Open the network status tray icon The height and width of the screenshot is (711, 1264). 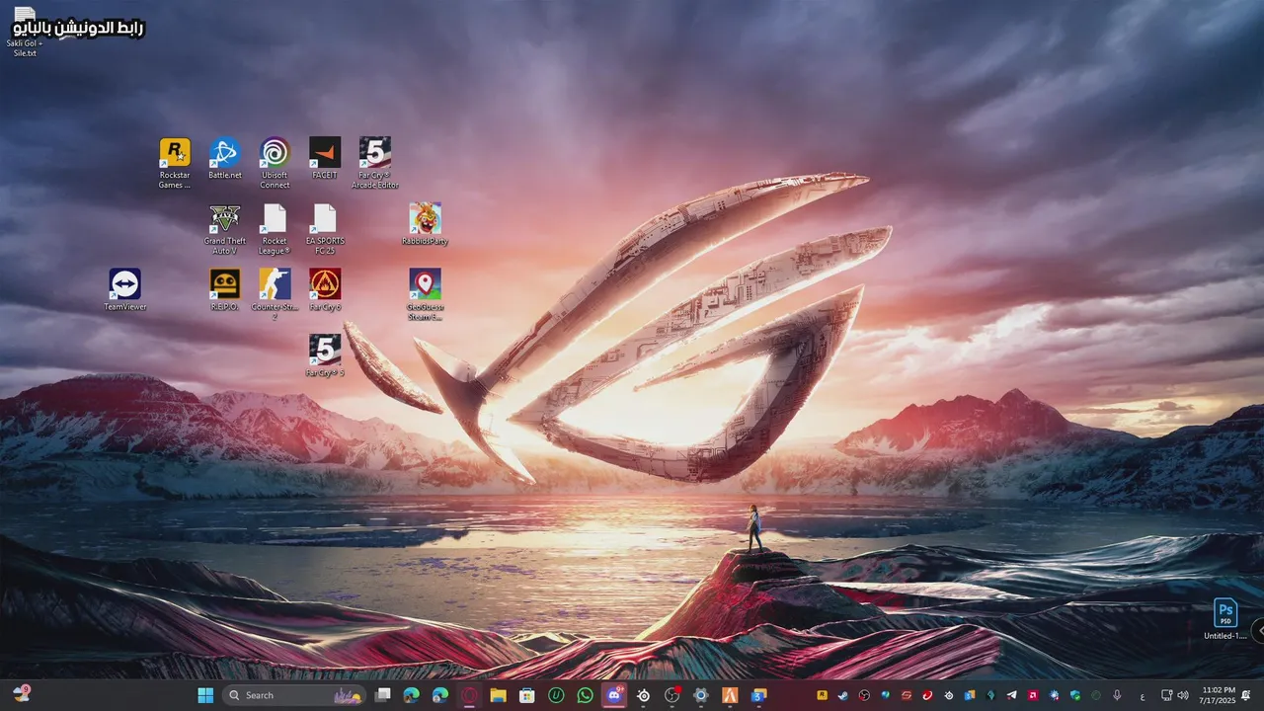1165,695
